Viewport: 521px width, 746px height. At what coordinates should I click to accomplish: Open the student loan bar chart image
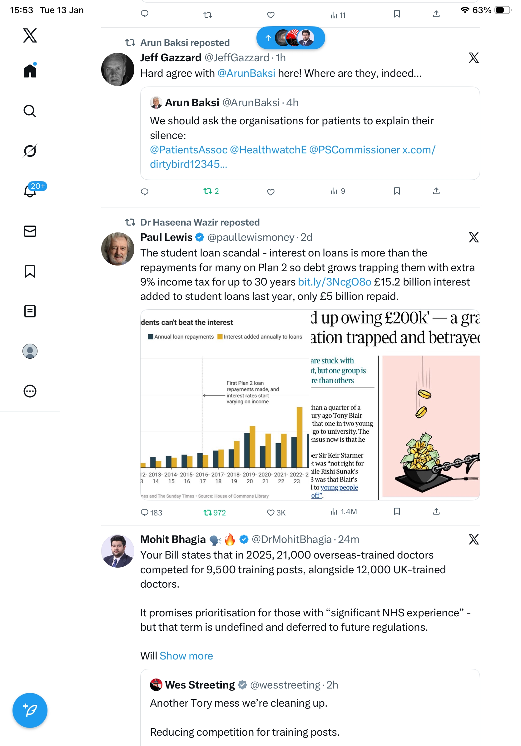[x=225, y=405]
